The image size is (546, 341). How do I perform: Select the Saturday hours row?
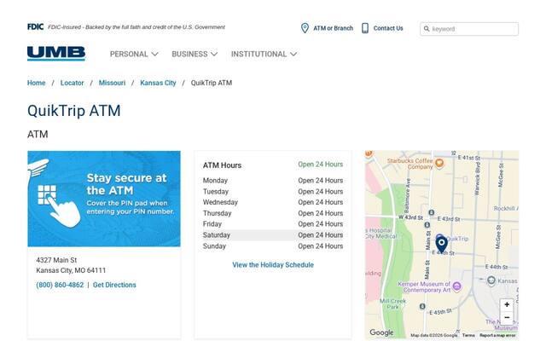click(x=273, y=235)
